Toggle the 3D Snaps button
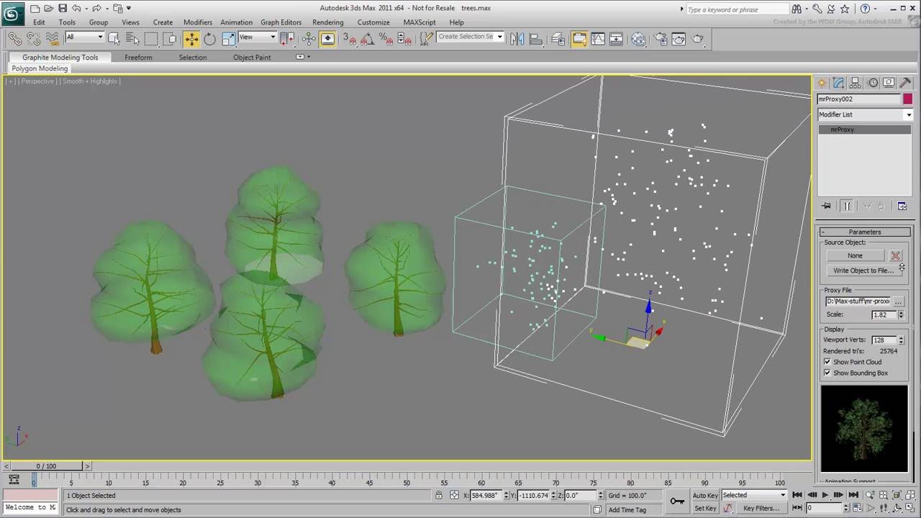Screen dimensions: 921x518 (349, 39)
